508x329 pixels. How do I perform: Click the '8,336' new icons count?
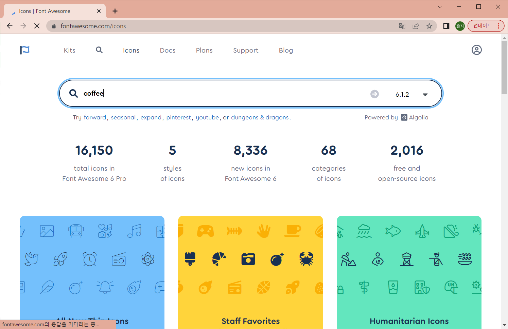(x=251, y=150)
